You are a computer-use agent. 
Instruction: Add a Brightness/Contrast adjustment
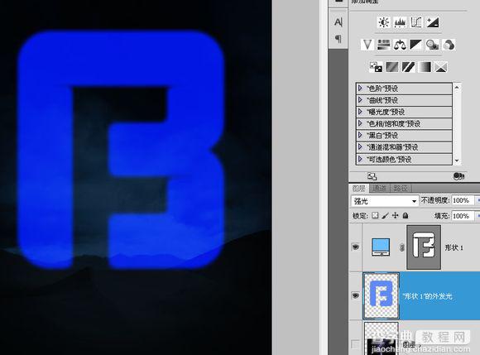pos(383,22)
